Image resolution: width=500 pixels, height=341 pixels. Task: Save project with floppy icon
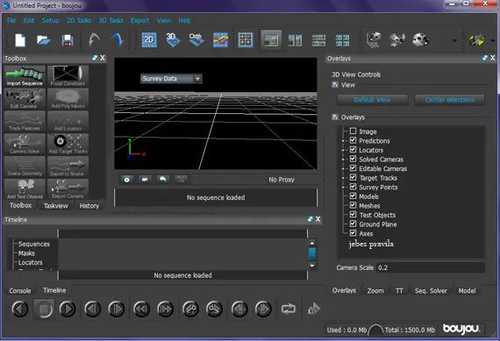68,40
